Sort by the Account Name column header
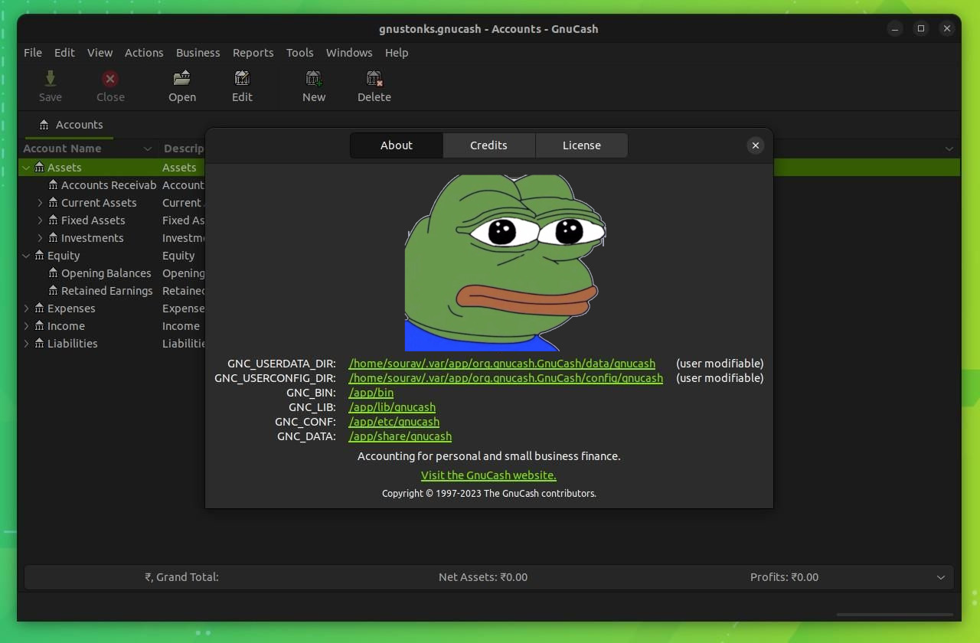This screenshot has width=980, height=643. tap(88, 149)
